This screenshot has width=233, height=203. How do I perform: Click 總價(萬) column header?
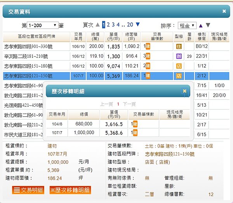[95, 36]
